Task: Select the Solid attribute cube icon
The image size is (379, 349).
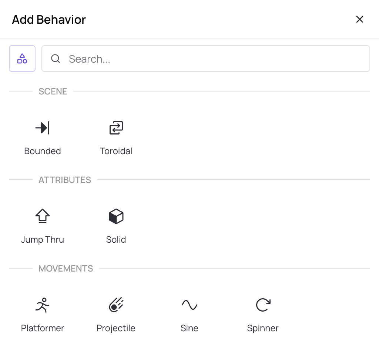Action: tap(116, 216)
